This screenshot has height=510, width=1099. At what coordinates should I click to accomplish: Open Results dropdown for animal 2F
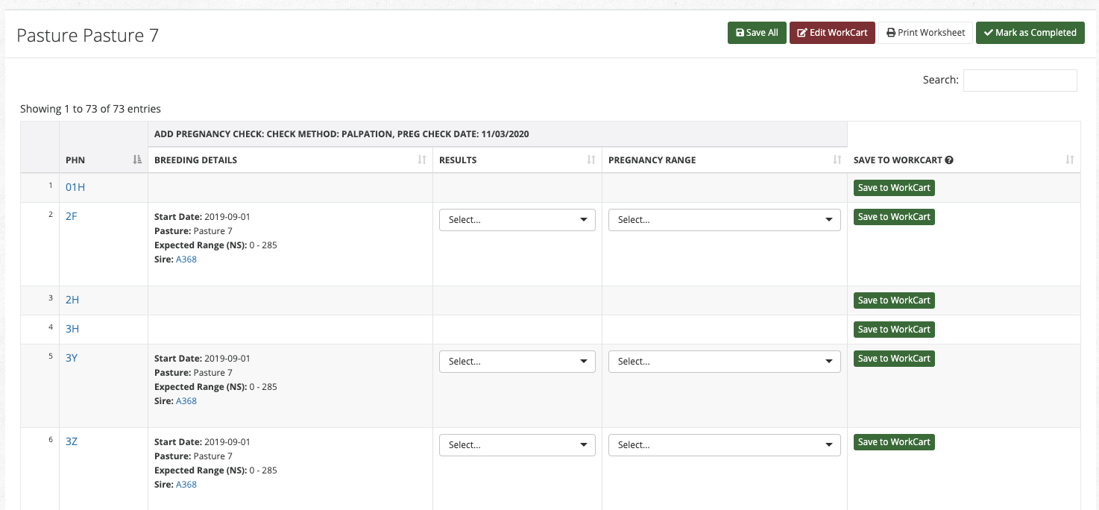pyautogui.click(x=517, y=220)
